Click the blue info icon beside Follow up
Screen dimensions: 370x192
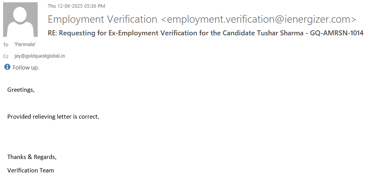tap(7, 67)
